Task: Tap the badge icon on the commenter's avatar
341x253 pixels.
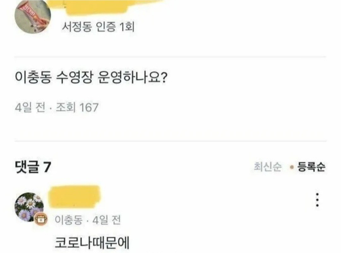Action: [41, 219]
